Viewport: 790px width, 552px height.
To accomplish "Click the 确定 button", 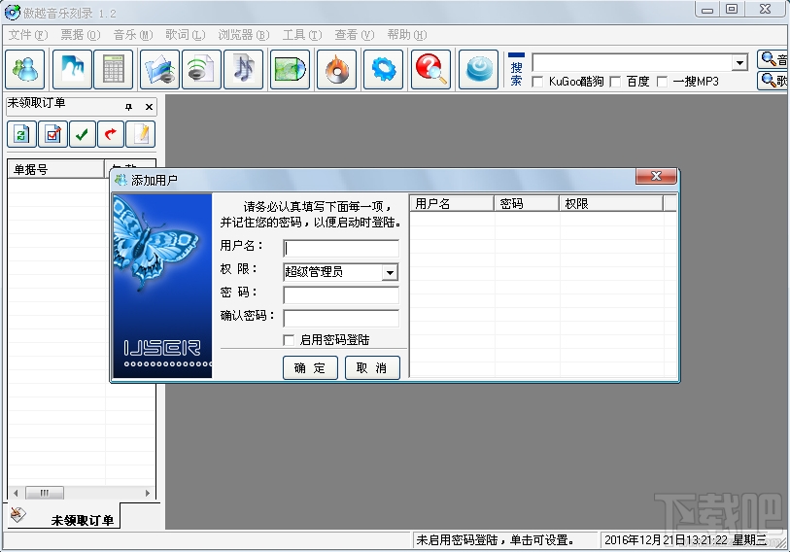I will (x=310, y=368).
